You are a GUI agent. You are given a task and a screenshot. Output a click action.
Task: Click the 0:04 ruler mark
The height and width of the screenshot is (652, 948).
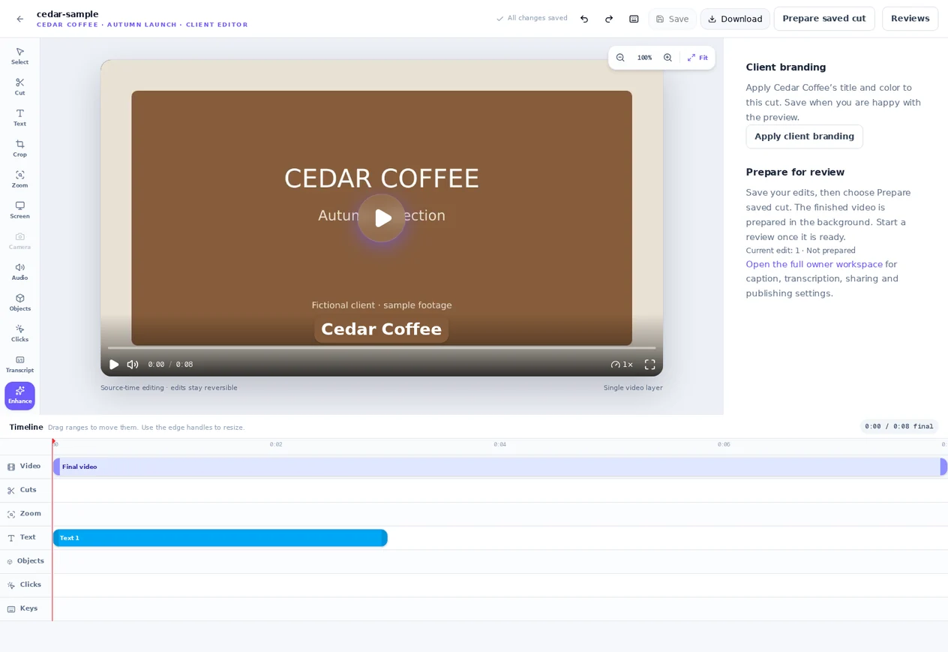pos(499,444)
